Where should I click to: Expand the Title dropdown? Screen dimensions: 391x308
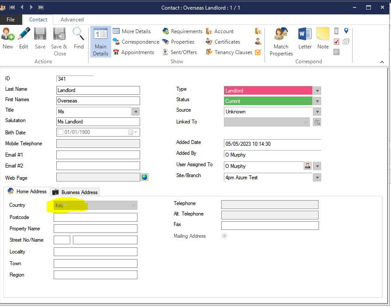135,112
